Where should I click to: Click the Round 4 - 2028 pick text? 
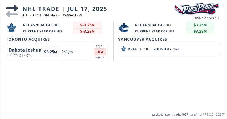pos(166,49)
